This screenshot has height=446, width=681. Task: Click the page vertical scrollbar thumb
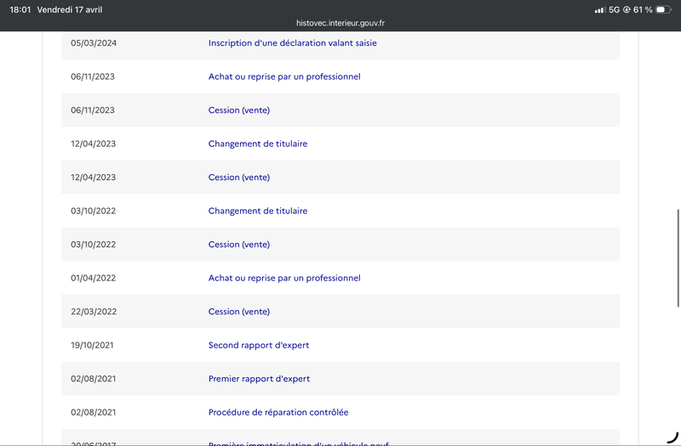tap(678, 258)
